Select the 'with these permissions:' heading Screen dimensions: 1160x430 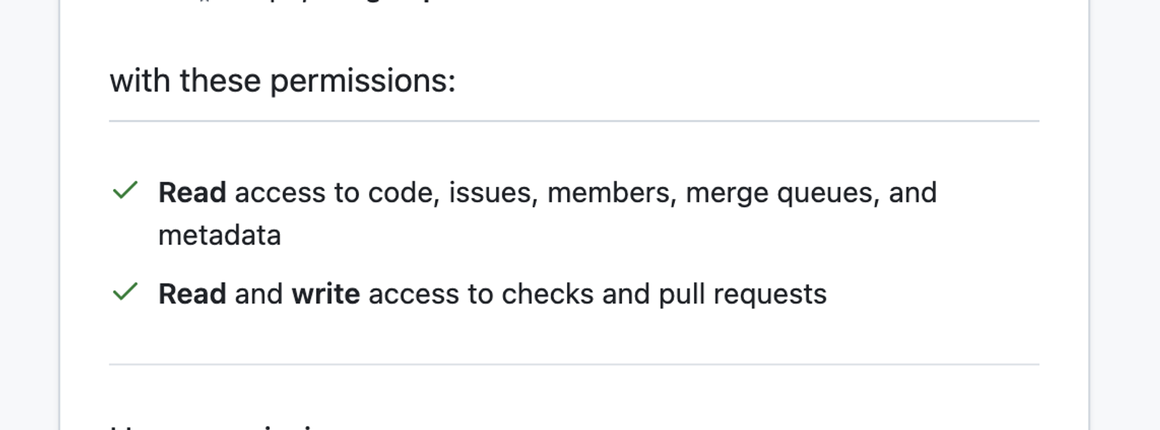tap(283, 80)
